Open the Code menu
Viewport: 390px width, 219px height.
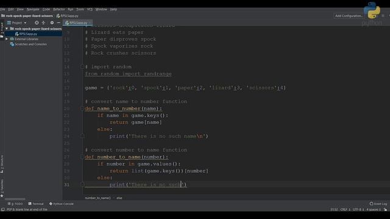tap(46, 9)
